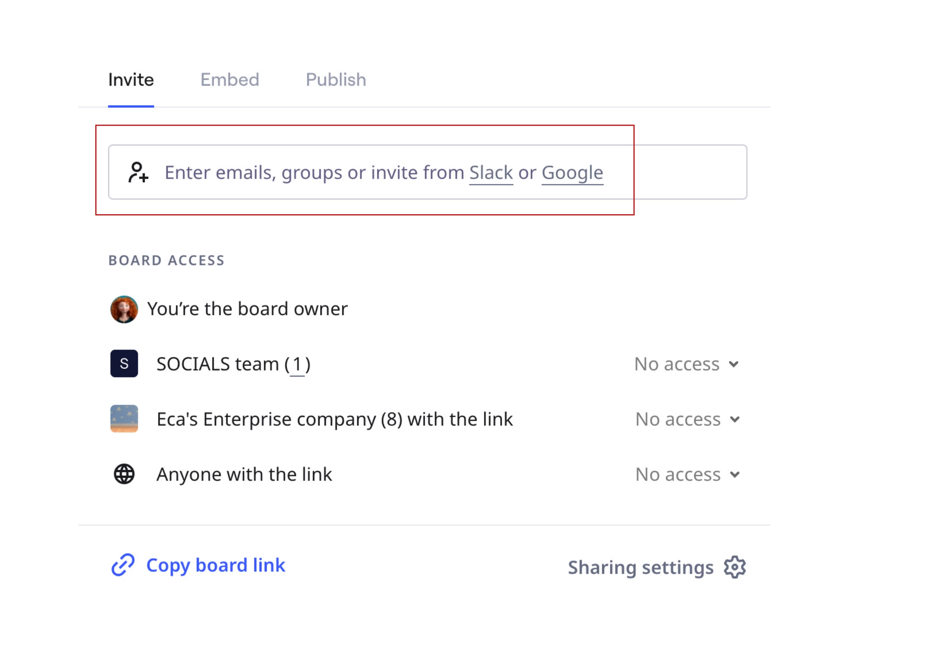Select the Invite tab
The width and height of the screenshot is (947, 659).
tap(131, 79)
